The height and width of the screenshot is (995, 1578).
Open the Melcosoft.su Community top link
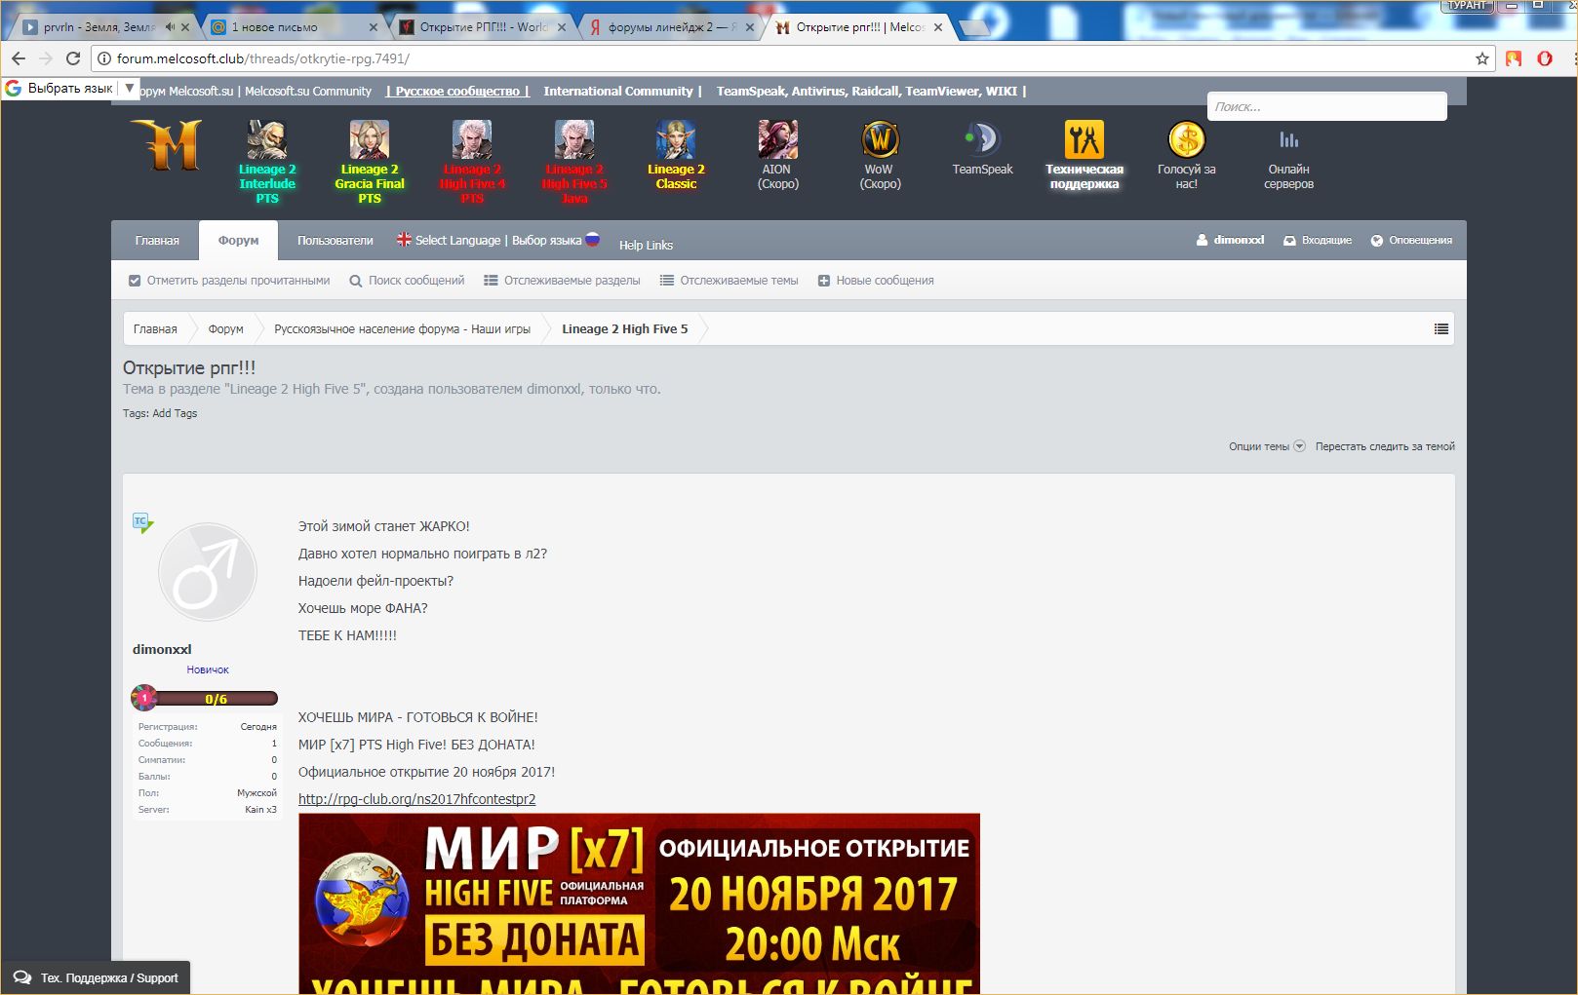coord(308,92)
